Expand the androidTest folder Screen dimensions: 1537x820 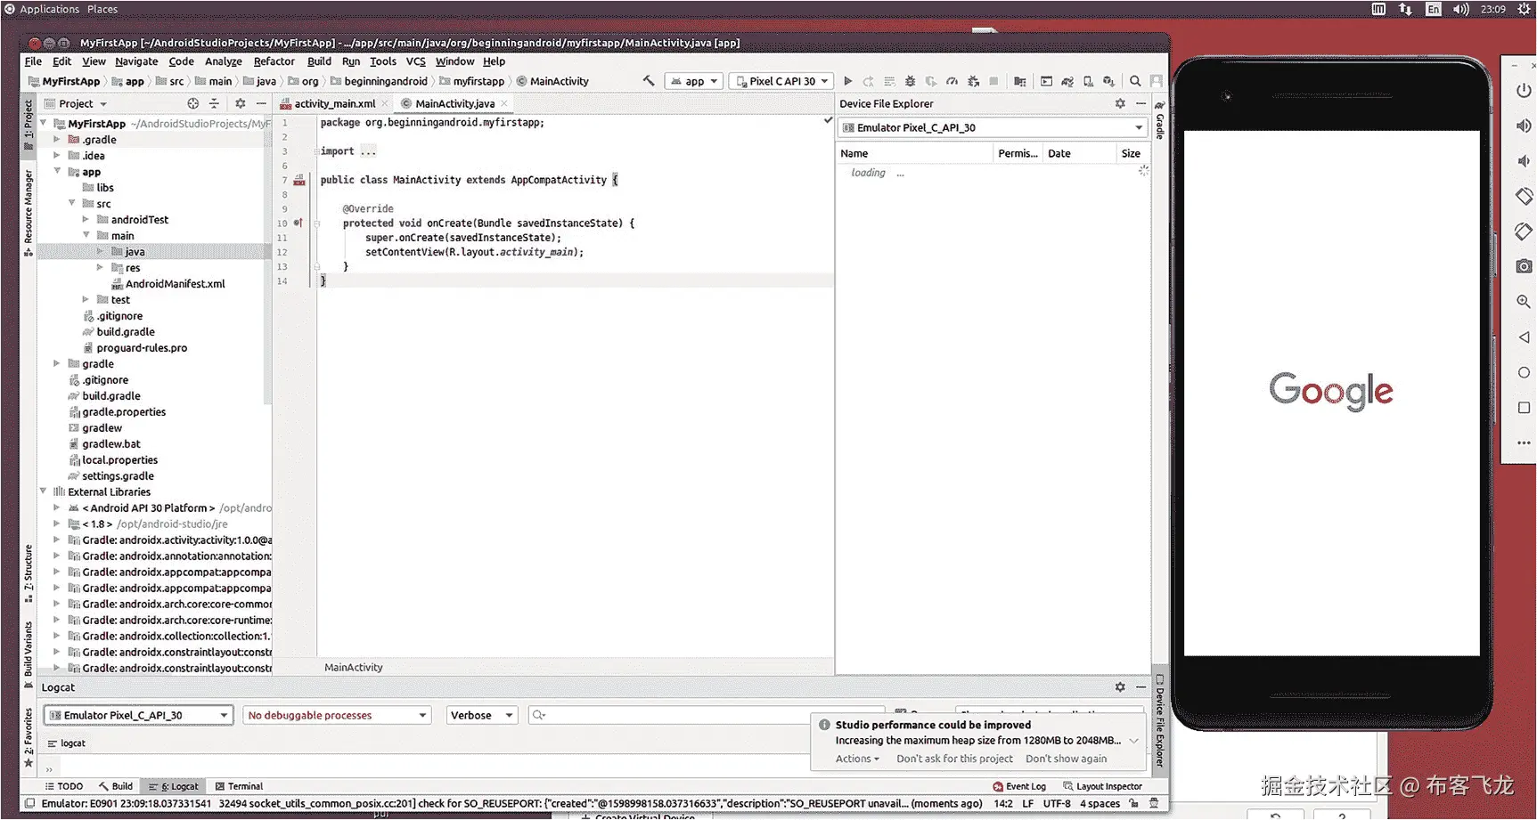click(86, 219)
